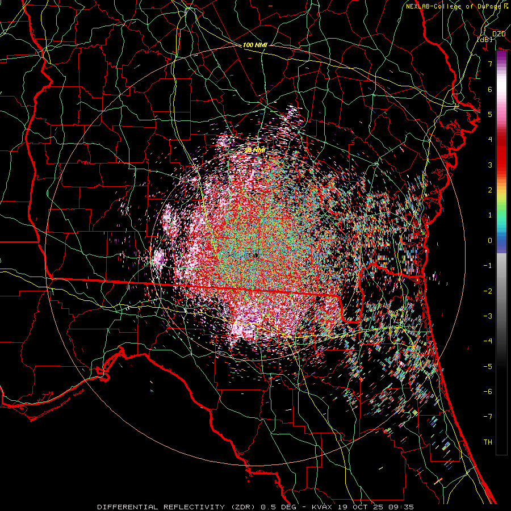
Task: Click the "-3" scale value
Action: (488, 316)
